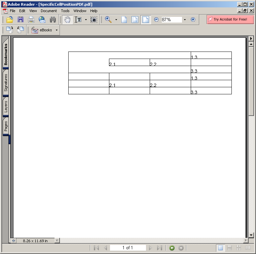Image resolution: width=256 pixels, height=254 pixels.
Task: Open the View menu
Action: 33,11
